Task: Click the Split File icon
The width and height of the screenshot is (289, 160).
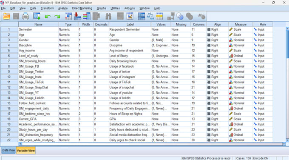Action: click(x=142, y=17)
